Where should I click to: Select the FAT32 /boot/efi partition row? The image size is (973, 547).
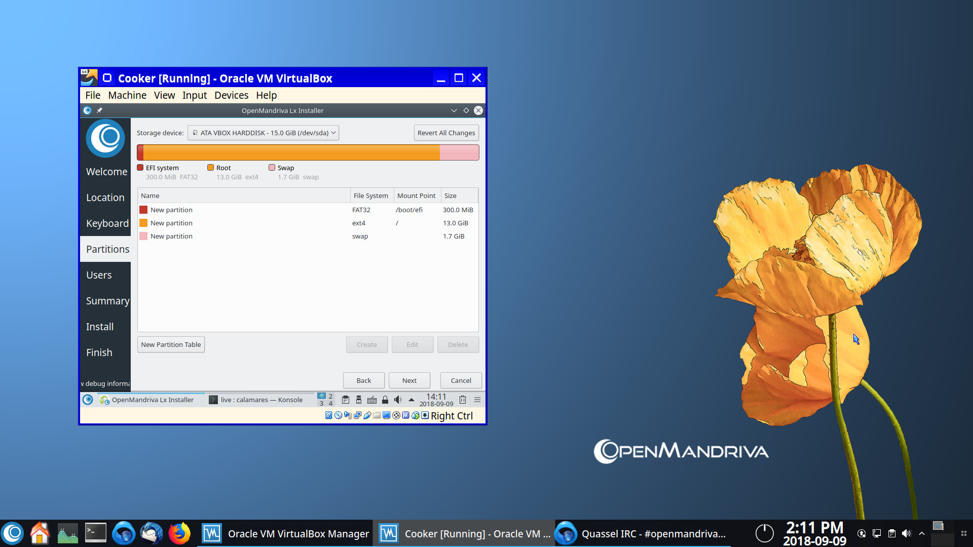[x=308, y=210]
